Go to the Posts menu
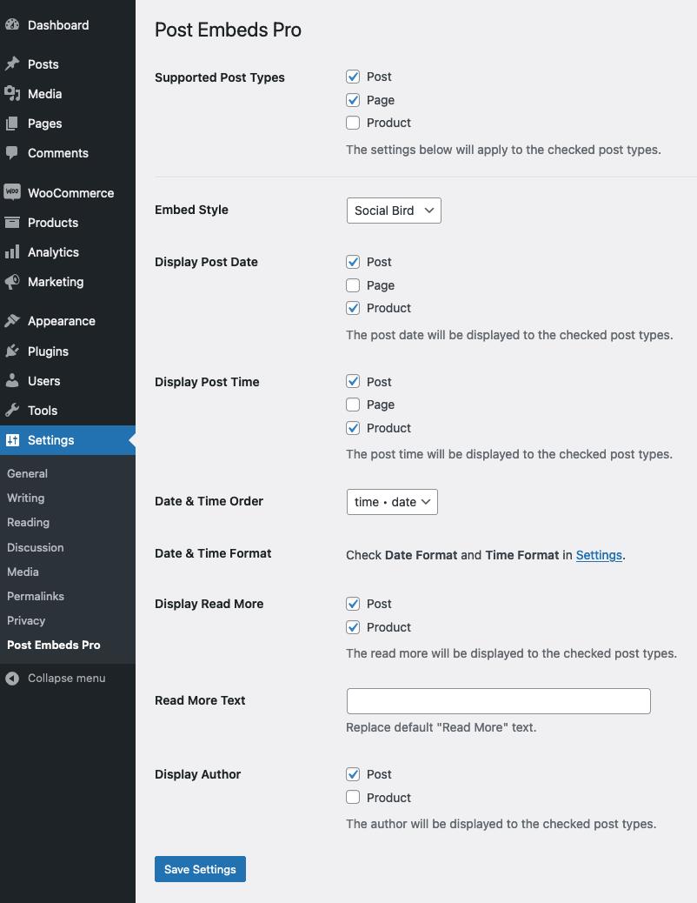 click(x=68, y=64)
